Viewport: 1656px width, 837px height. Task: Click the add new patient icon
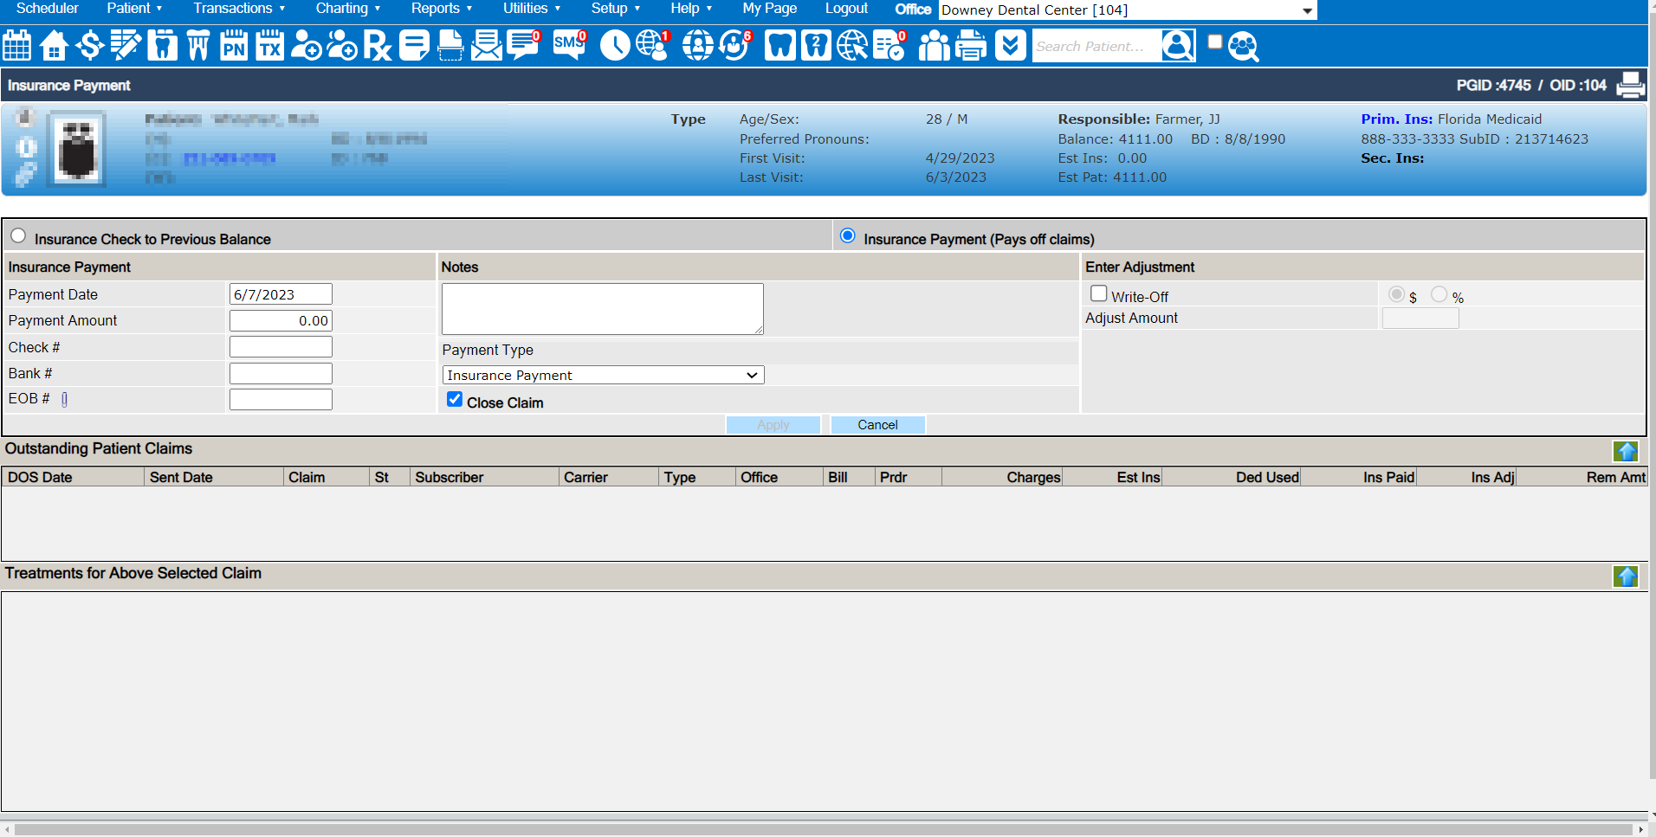point(307,45)
